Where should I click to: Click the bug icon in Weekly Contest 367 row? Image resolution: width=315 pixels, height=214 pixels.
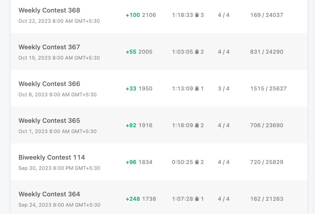click(197, 52)
